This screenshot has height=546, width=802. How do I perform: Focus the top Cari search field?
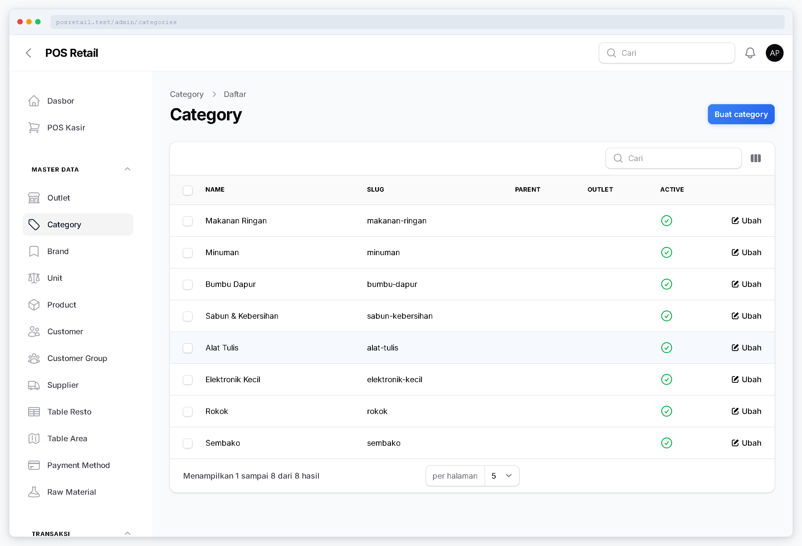click(667, 53)
